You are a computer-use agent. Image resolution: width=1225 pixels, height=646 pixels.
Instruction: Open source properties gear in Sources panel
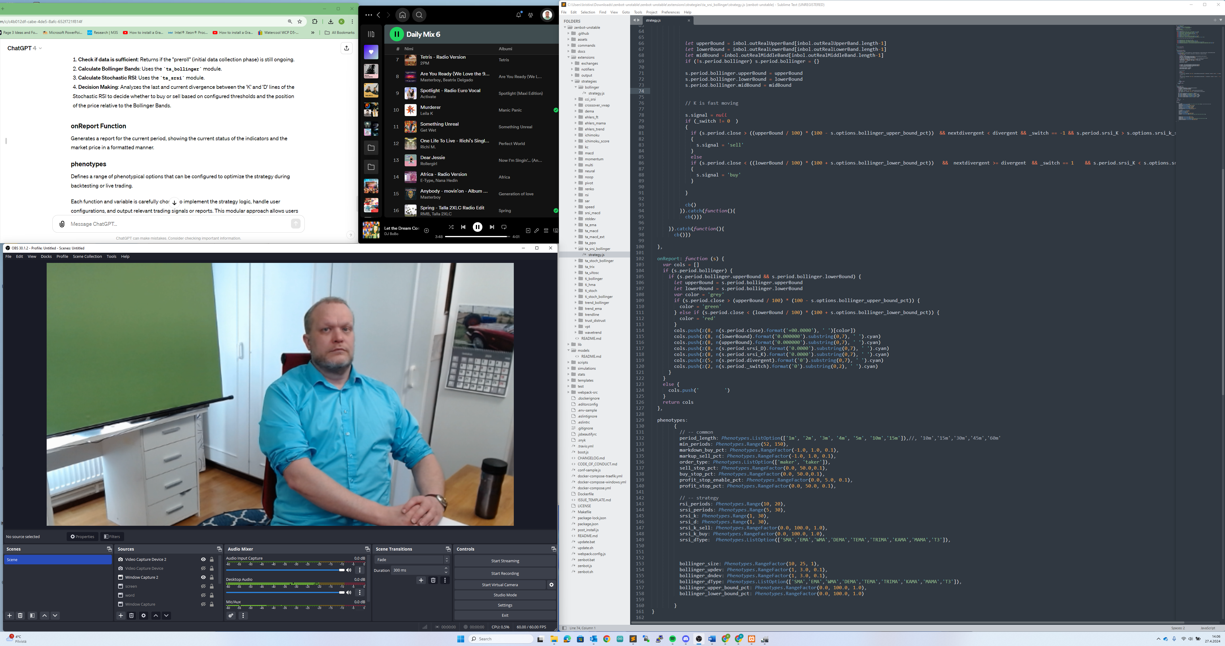click(144, 615)
